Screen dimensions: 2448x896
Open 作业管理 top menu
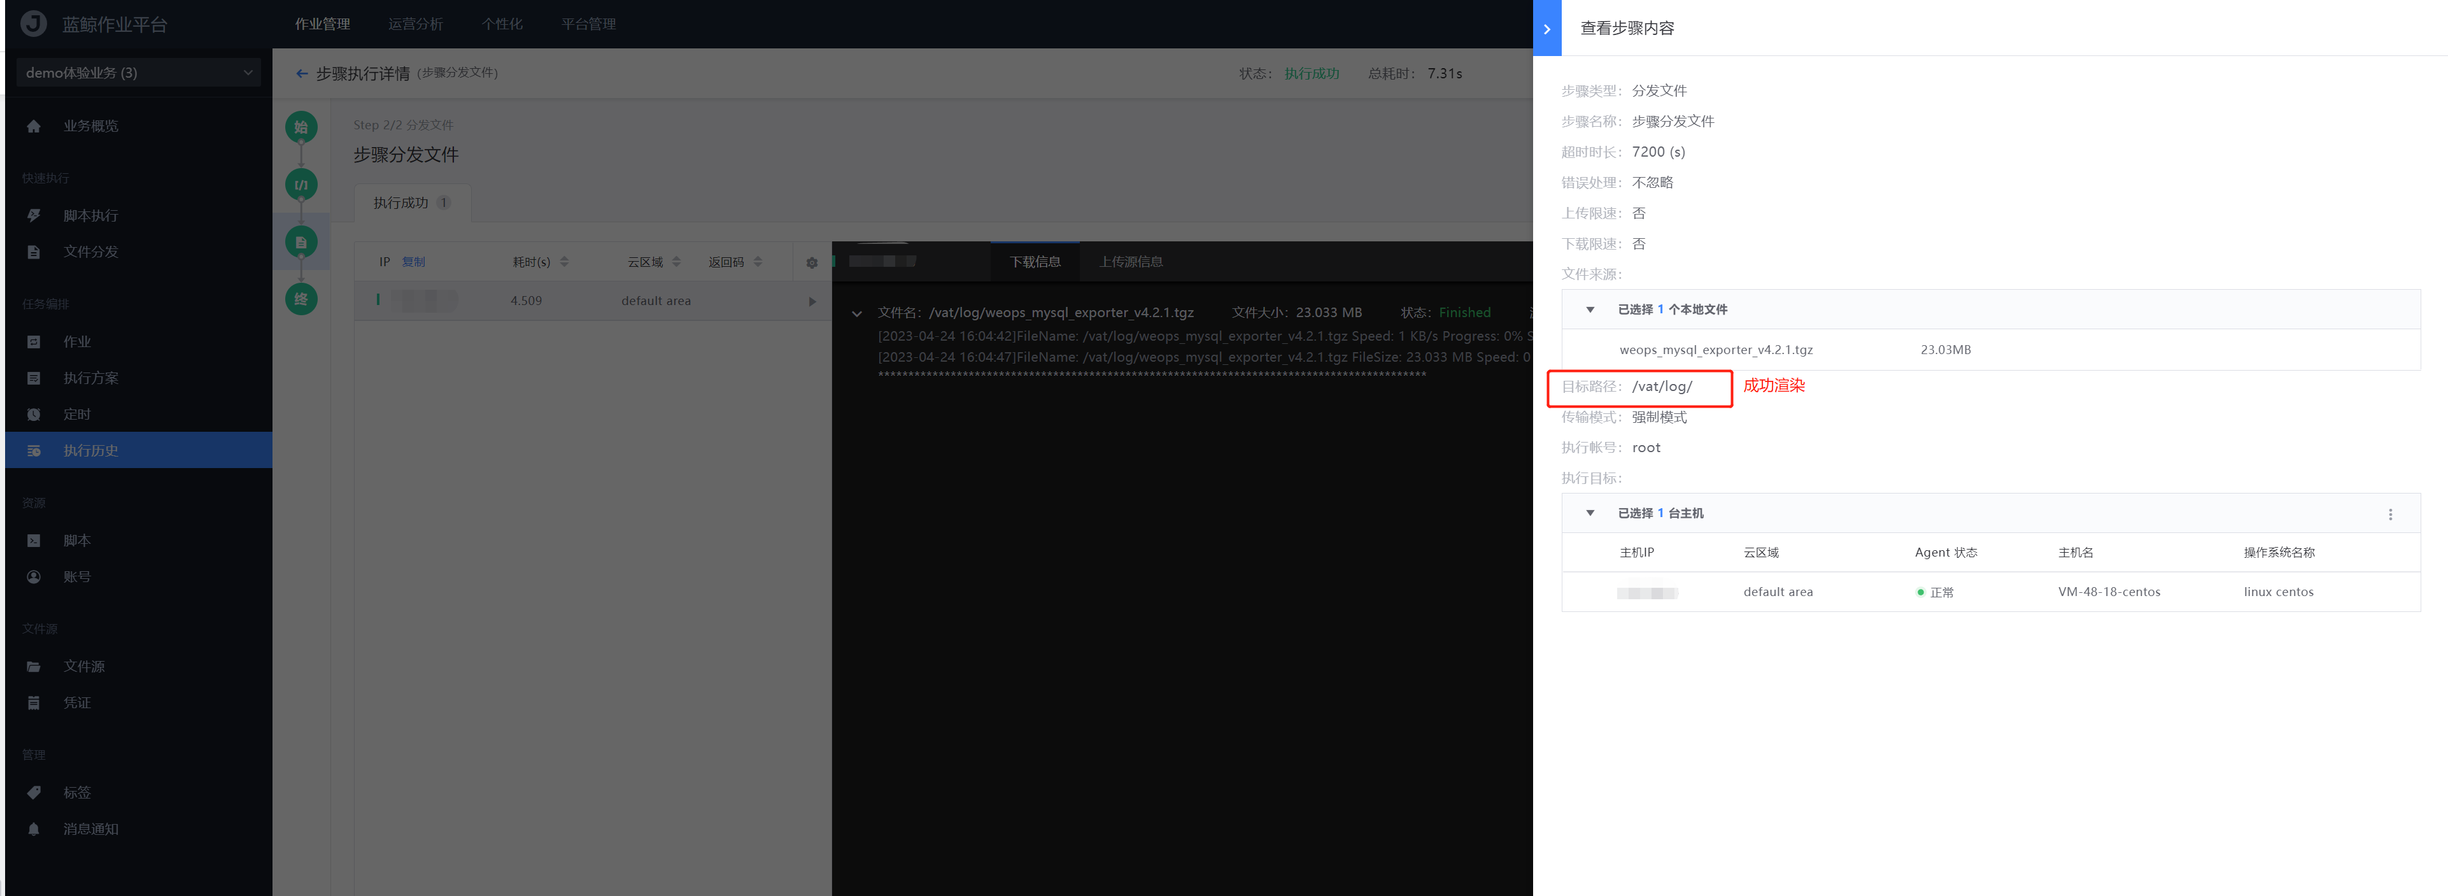click(x=322, y=25)
